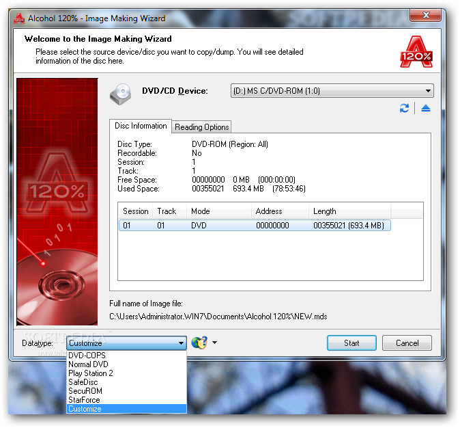This screenshot has height=428, width=460.
Task: Click the 00000000 address cell in the track row
Action: 272,226
